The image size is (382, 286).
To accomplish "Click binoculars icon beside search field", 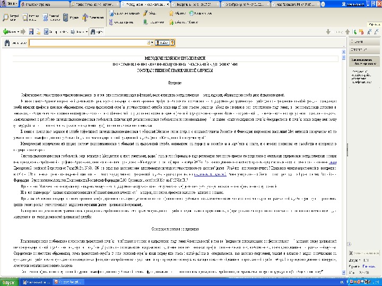I will tap(7, 43).
